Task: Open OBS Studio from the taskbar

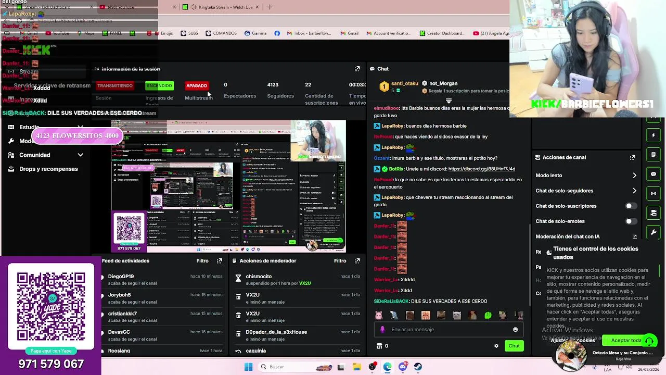Action: pyautogui.click(x=373, y=367)
